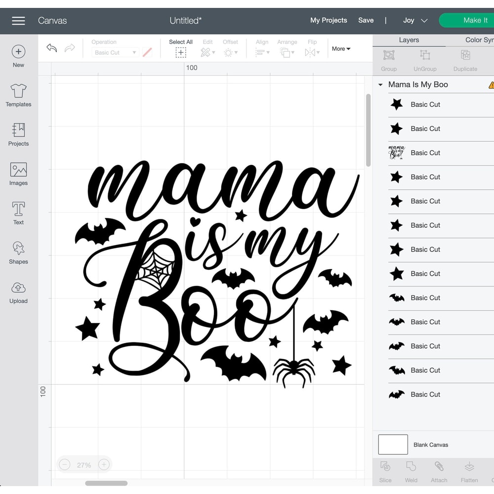Open the Joy account dropdown
Image resolution: width=494 pixels, height=494 pixels.
tap(415, 20)
